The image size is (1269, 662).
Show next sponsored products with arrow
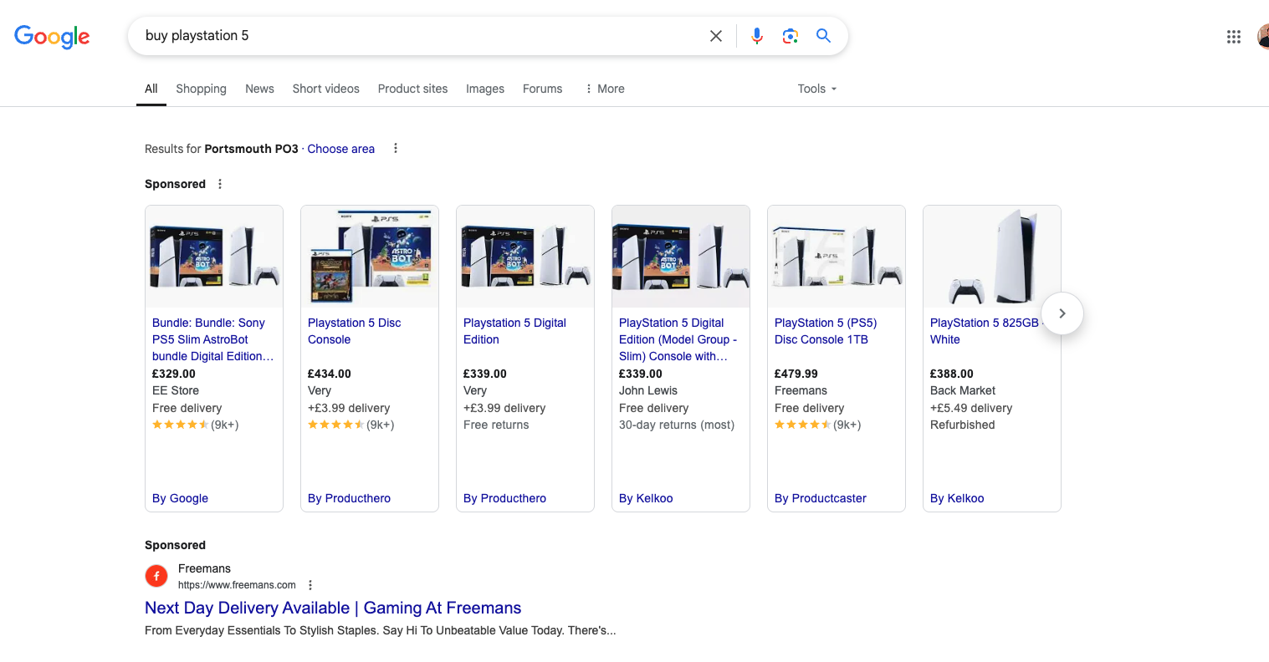1062,313
